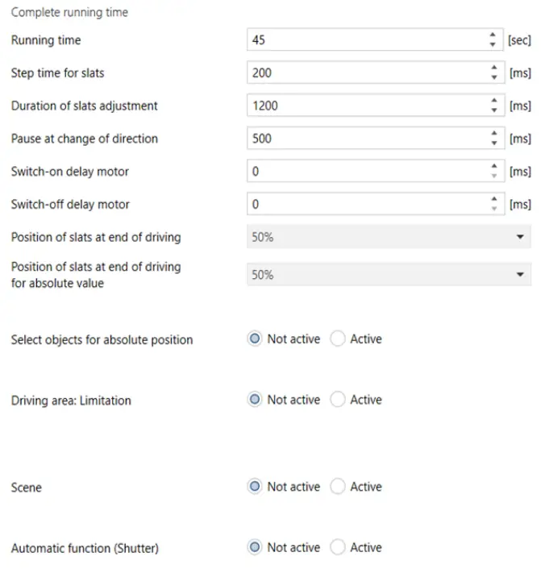Choose Not active for Driving area Limitation
The width and height of the screenshot is (541, 569).
[255, 400]
